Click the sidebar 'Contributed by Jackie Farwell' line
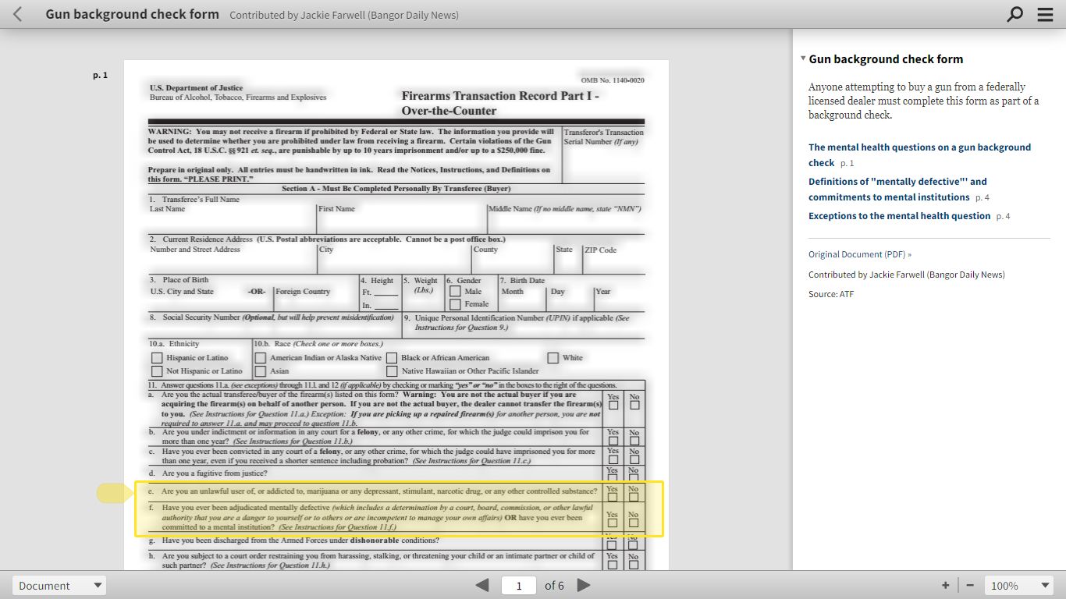 907,275
